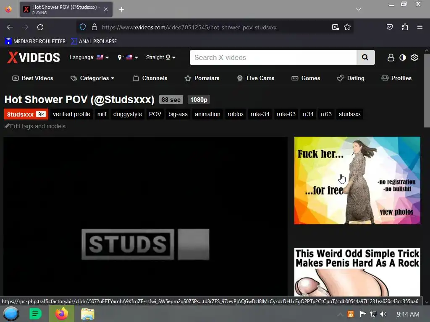
Task: Expand the list all tabs chevron
Action: 359,9
